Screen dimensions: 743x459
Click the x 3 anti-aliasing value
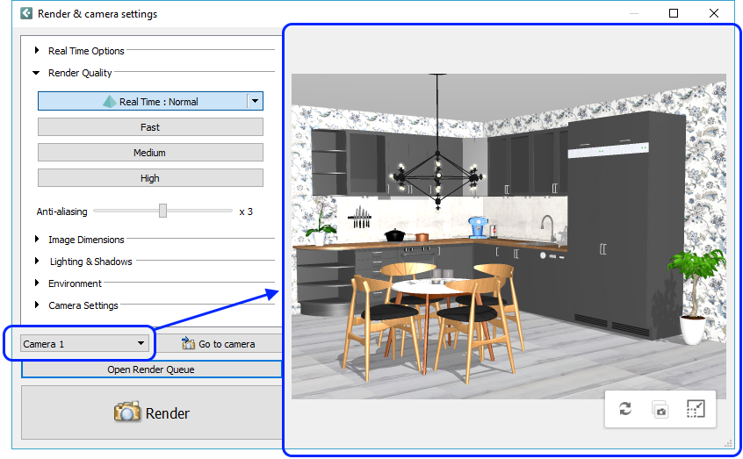click(246, 212)
